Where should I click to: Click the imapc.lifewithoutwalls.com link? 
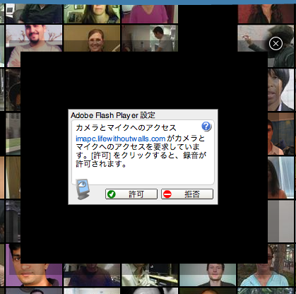click(120, 139)
